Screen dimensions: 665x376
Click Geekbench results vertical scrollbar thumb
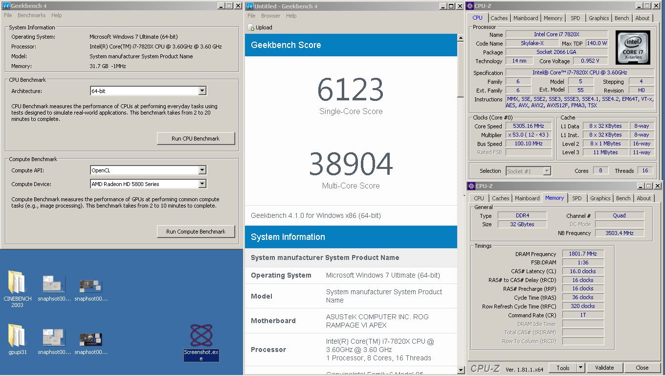[461, 70]
